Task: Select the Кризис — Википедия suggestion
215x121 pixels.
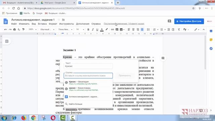Action: (88, 83)
